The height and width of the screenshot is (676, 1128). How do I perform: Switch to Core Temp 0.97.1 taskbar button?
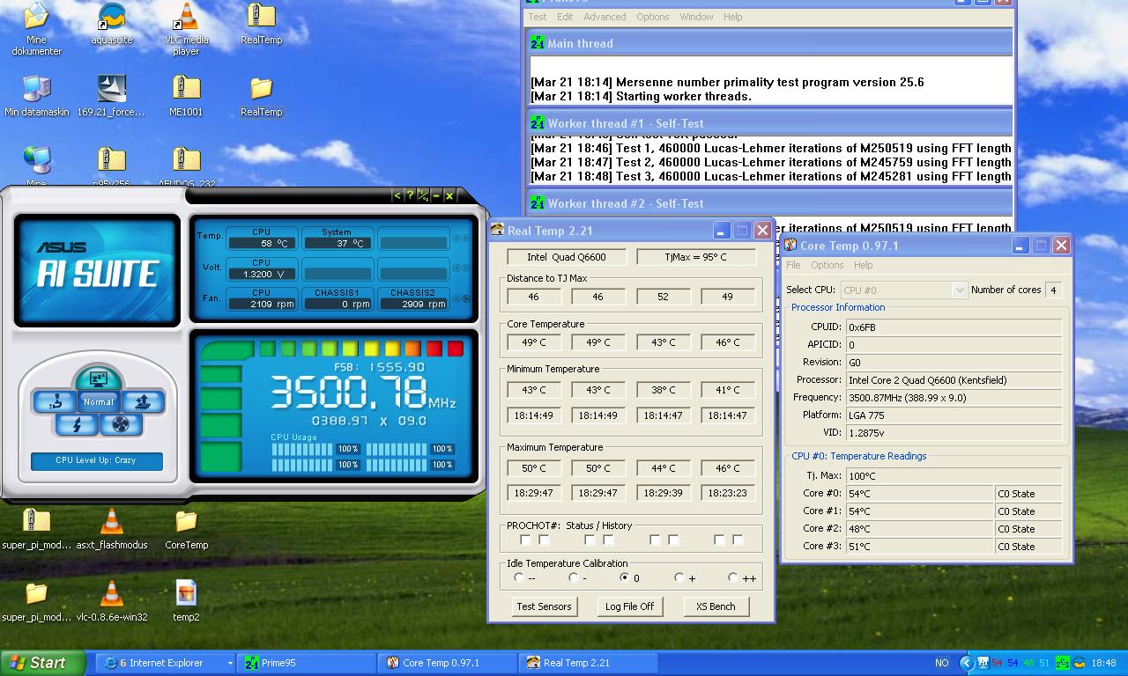[448, 663]
